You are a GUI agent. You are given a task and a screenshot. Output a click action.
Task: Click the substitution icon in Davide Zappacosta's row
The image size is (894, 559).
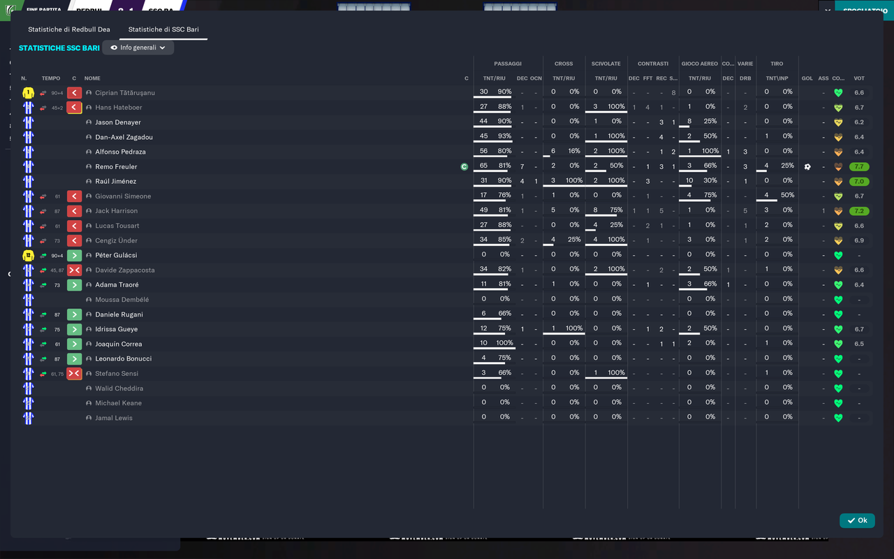pyautogui.click(x=74, y=270)
